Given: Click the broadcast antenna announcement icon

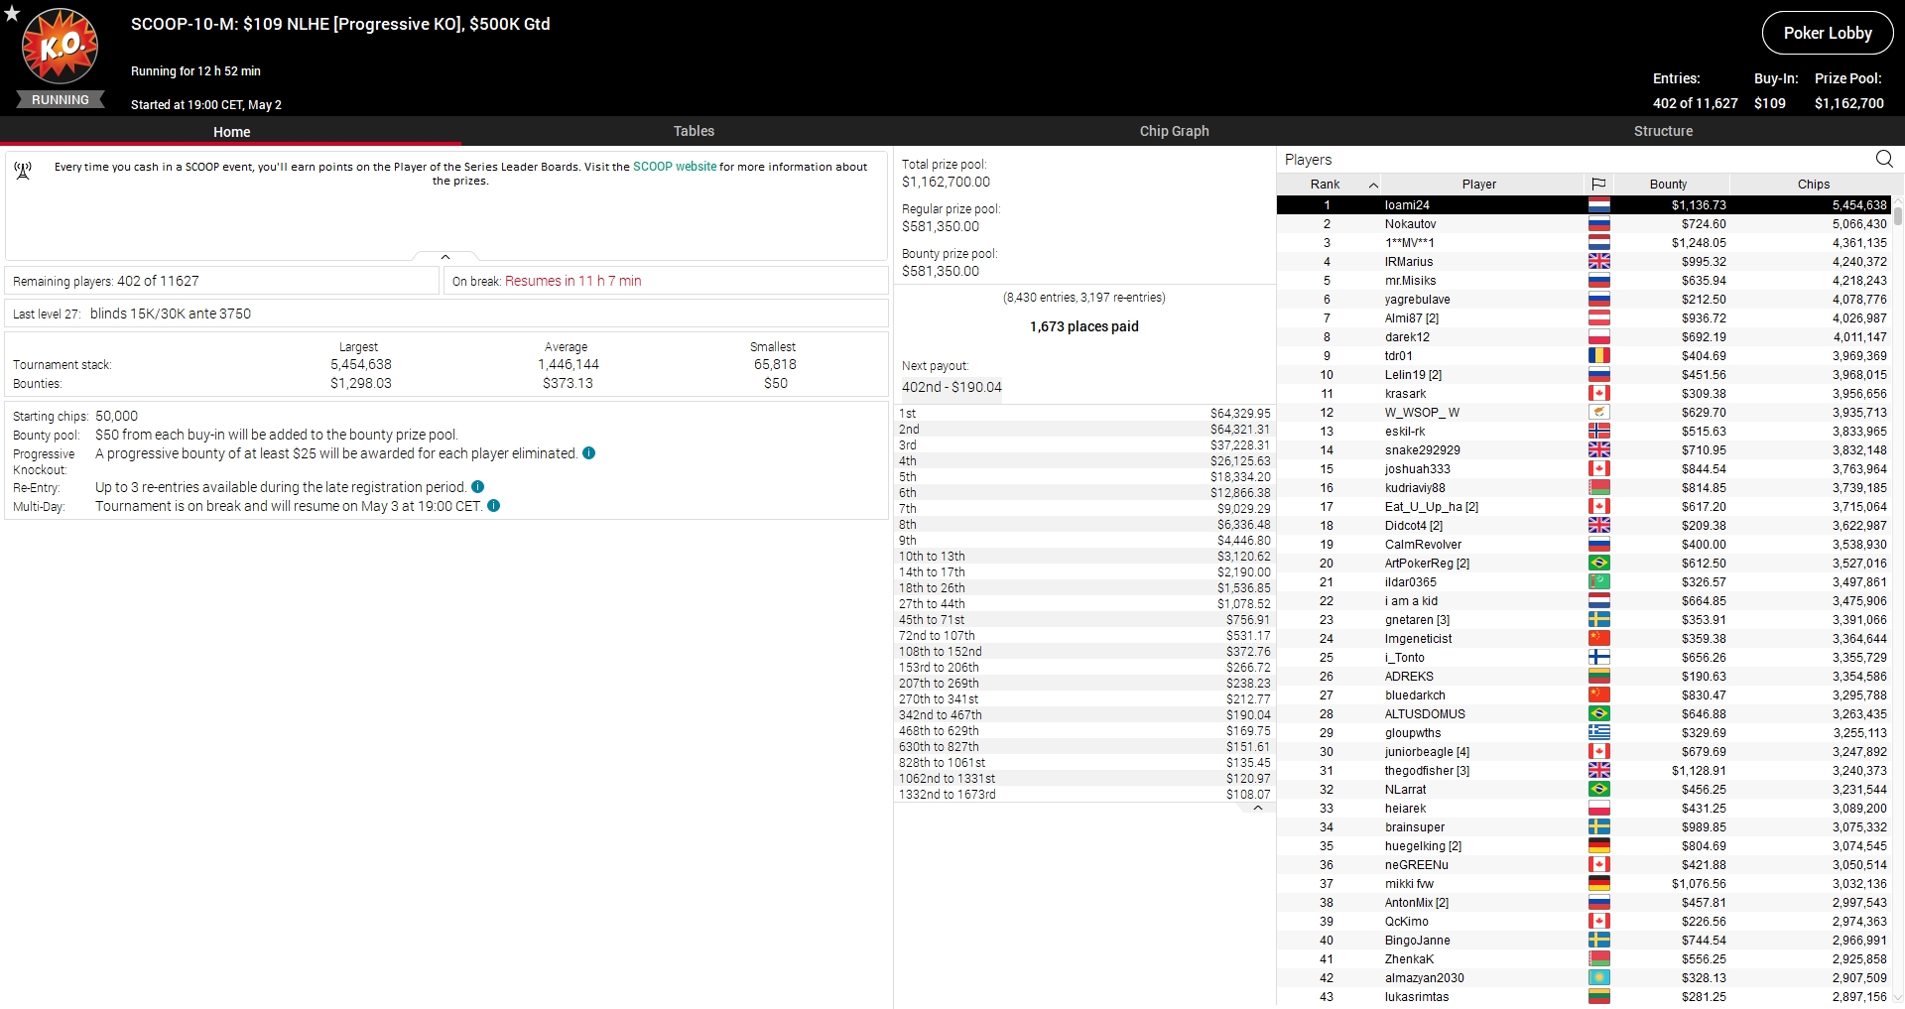Looking at the screenshot, I should (23, 171).
